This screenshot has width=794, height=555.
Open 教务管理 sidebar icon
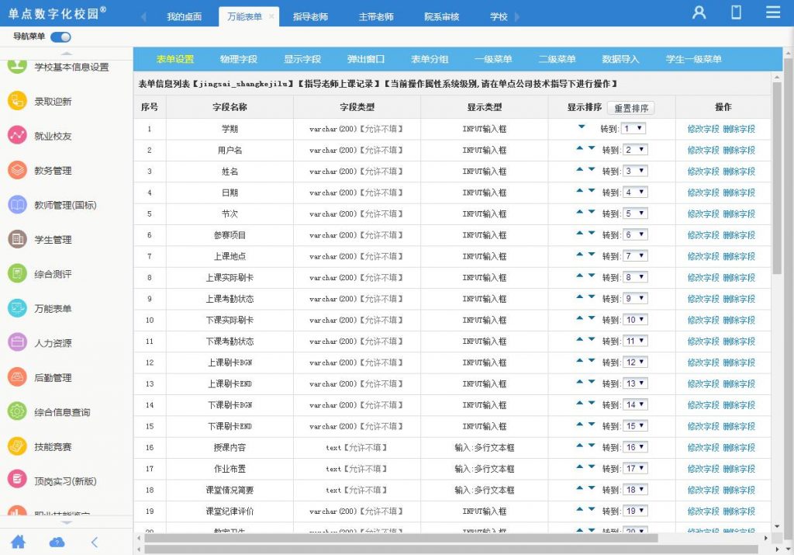click(x=17, y=170)
